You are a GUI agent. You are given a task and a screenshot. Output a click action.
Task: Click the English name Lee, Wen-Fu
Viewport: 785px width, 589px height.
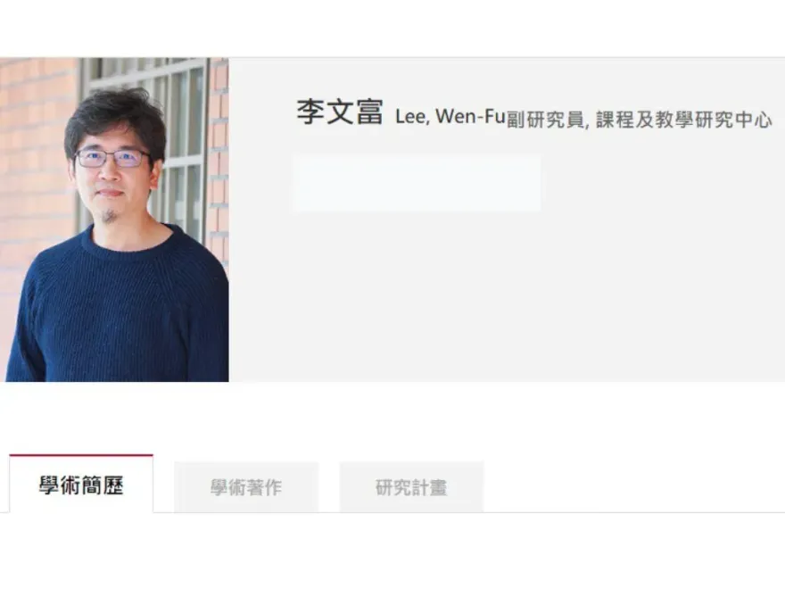click(x=450, y=116)
